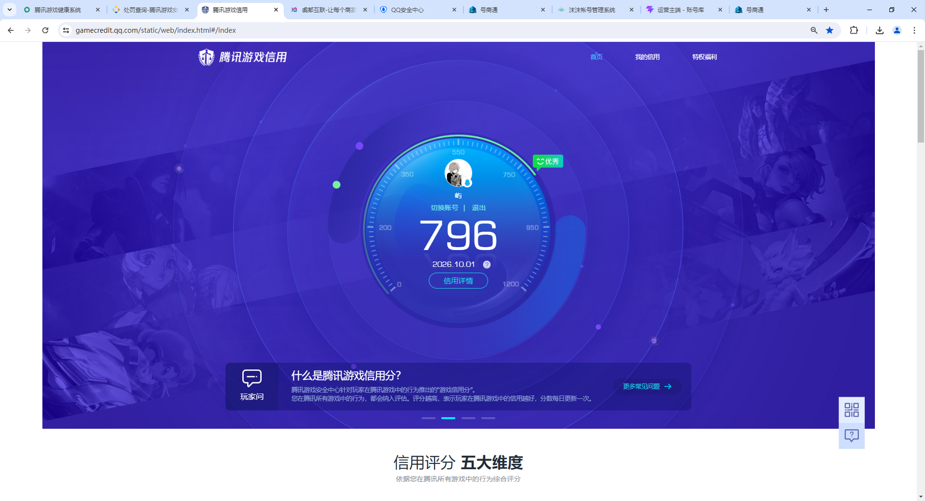Select the fourth carousel indicator bar

pos(488,418)
